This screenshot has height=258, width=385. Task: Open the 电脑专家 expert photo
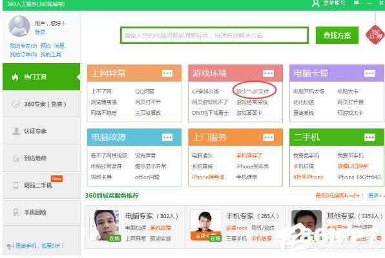pos(105,225)
